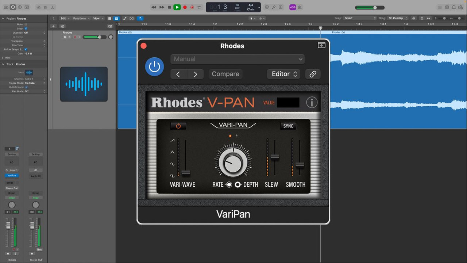
Task: Click the Compare button in plugin header
Action: (x=225, y=74)
